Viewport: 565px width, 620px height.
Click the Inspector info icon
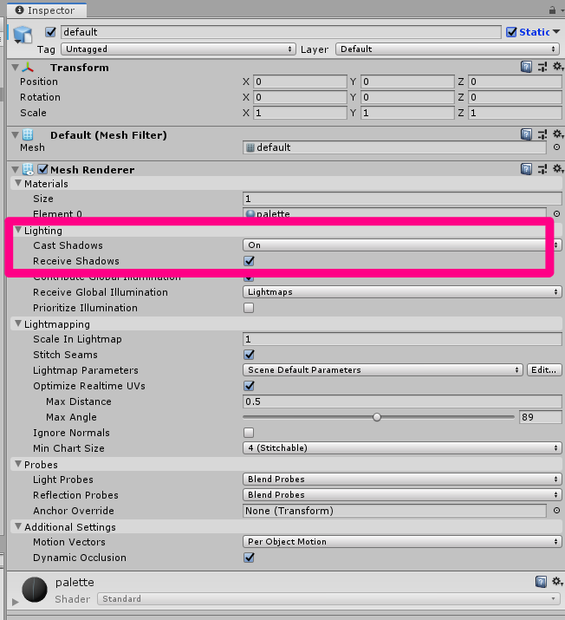[x=19, y=10]
